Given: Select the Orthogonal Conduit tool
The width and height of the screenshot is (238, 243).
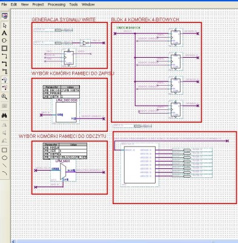Looking at the screenshot, I should (x=4, y=71).
